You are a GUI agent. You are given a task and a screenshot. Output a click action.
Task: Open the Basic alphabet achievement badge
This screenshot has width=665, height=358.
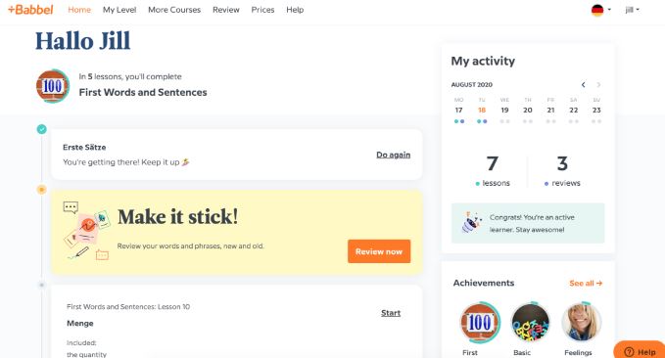point(530,323)
